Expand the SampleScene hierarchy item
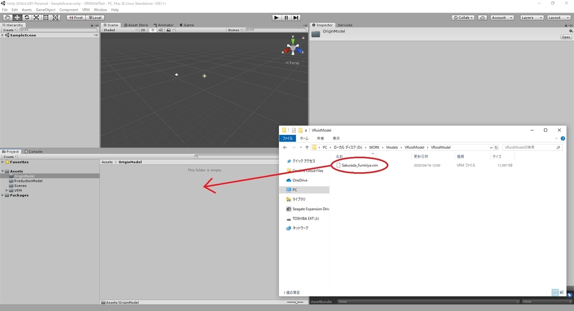Viewport: 574px width, 311px height. click(x=3, y=35)
